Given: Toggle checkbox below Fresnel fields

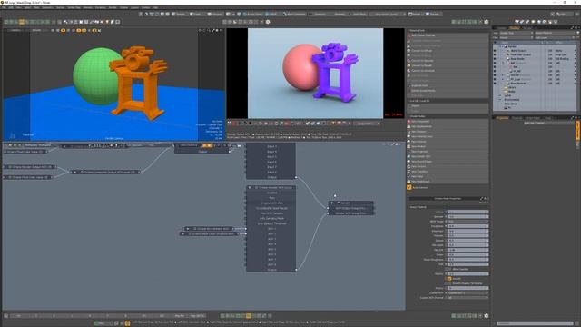Looking at the screenshot, I should click(448, 269).
